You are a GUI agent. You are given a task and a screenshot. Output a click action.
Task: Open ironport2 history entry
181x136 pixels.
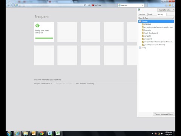click(x=147, y=36)
